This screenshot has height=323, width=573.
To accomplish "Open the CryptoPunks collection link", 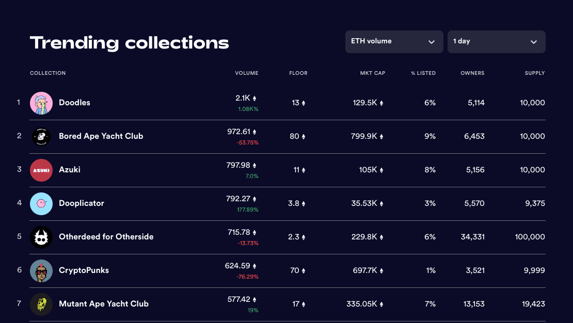I will (84, 270).
